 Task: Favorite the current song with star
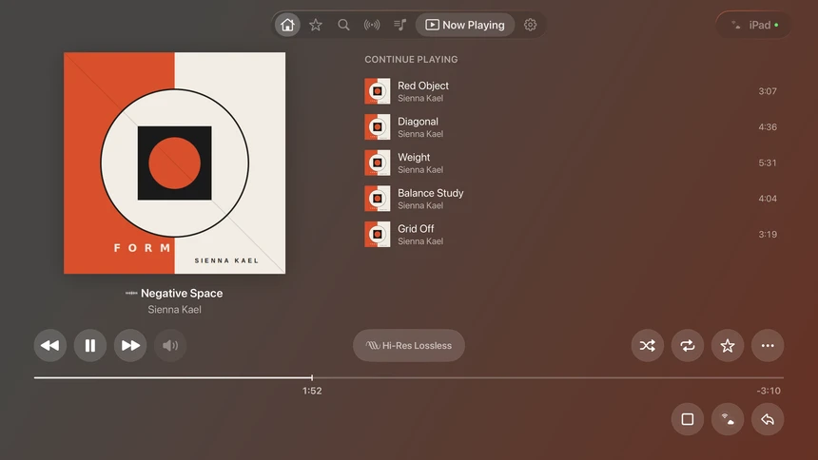[728, 345]
